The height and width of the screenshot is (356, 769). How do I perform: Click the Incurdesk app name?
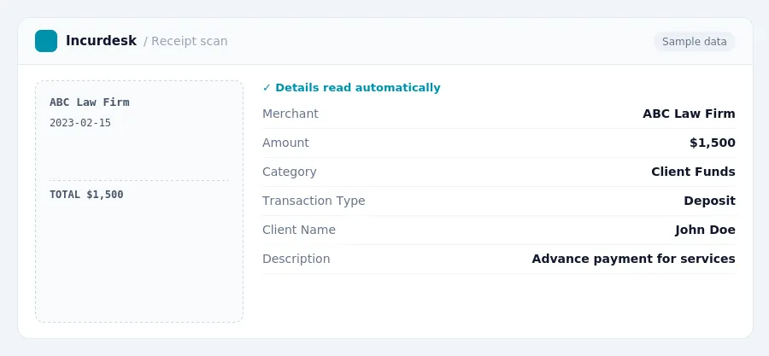pyautogui.click(x=101, y=41)
